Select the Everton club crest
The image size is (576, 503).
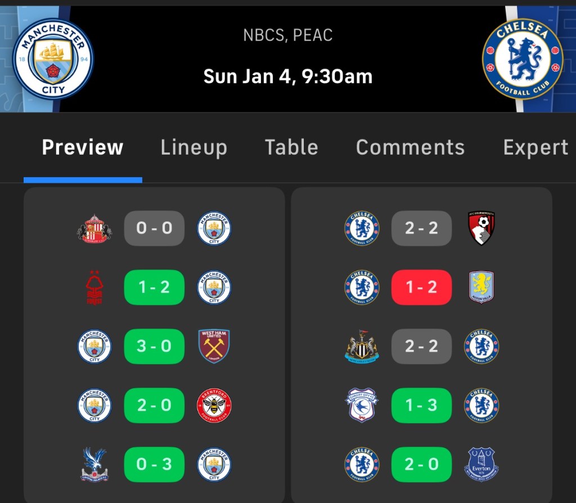click(x=481, y=465)
